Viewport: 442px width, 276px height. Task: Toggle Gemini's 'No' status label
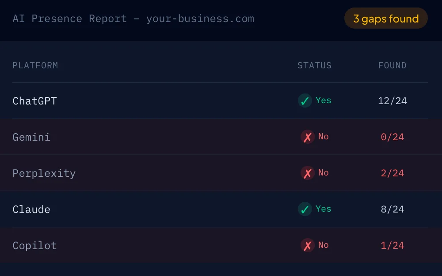[323, 137]
